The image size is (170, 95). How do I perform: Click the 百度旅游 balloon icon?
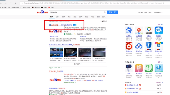[x=159, y=68]
